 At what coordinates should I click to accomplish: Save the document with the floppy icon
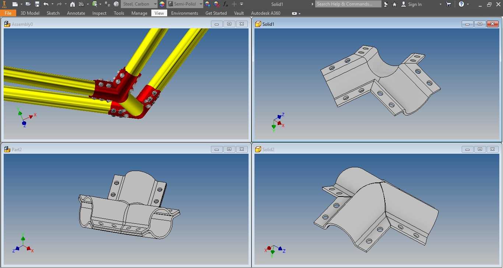tap(37, 4)
